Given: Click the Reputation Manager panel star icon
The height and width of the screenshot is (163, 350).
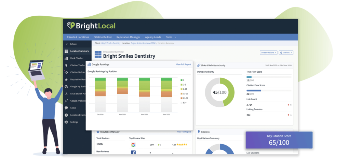Looking at the screenshot, I should click(x=98, y=132).
